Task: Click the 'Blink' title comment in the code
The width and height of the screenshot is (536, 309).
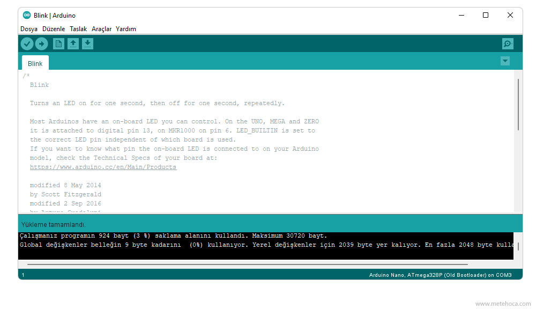Action: (39, 85)
